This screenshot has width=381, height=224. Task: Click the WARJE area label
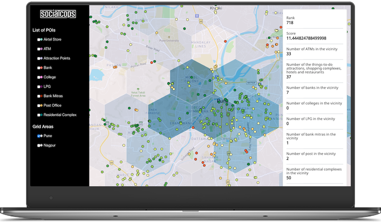coord(123,175)
